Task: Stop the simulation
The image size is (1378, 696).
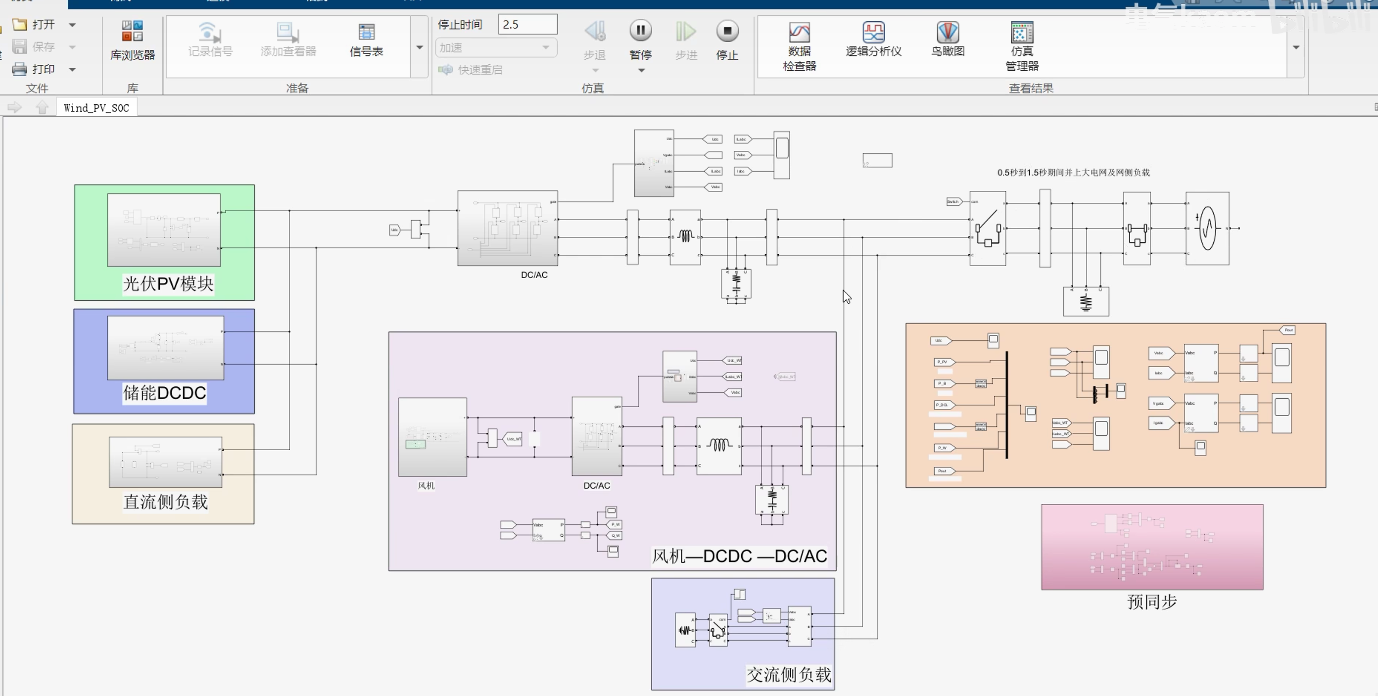Action: click(727, 31)
